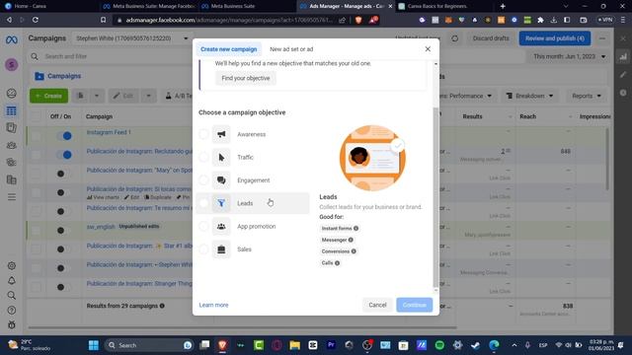632x355 pixels.
Task: Expand the Edit button dropdown arrow
Action: (148, 96)
